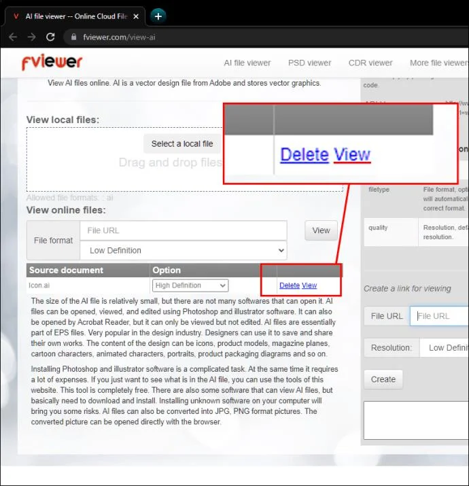The image size is (469, 486).
Task: Click the empty output text box below Create
Action: pos(416,420)
